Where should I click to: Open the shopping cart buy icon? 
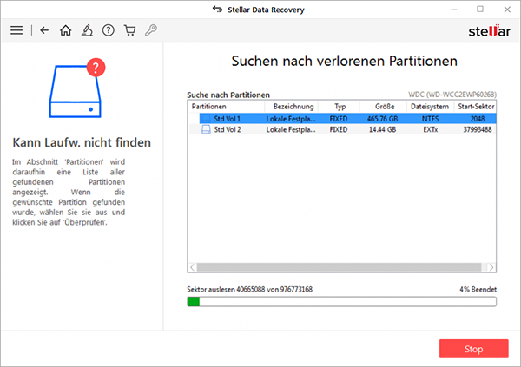[129, 30]
